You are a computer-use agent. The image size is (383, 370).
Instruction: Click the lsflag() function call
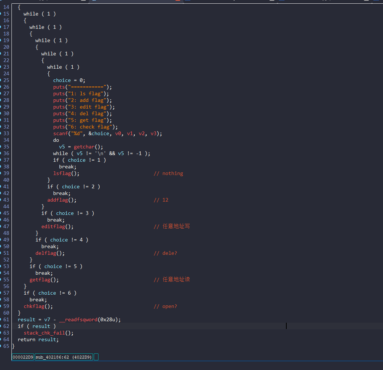(x=66, y=173)
